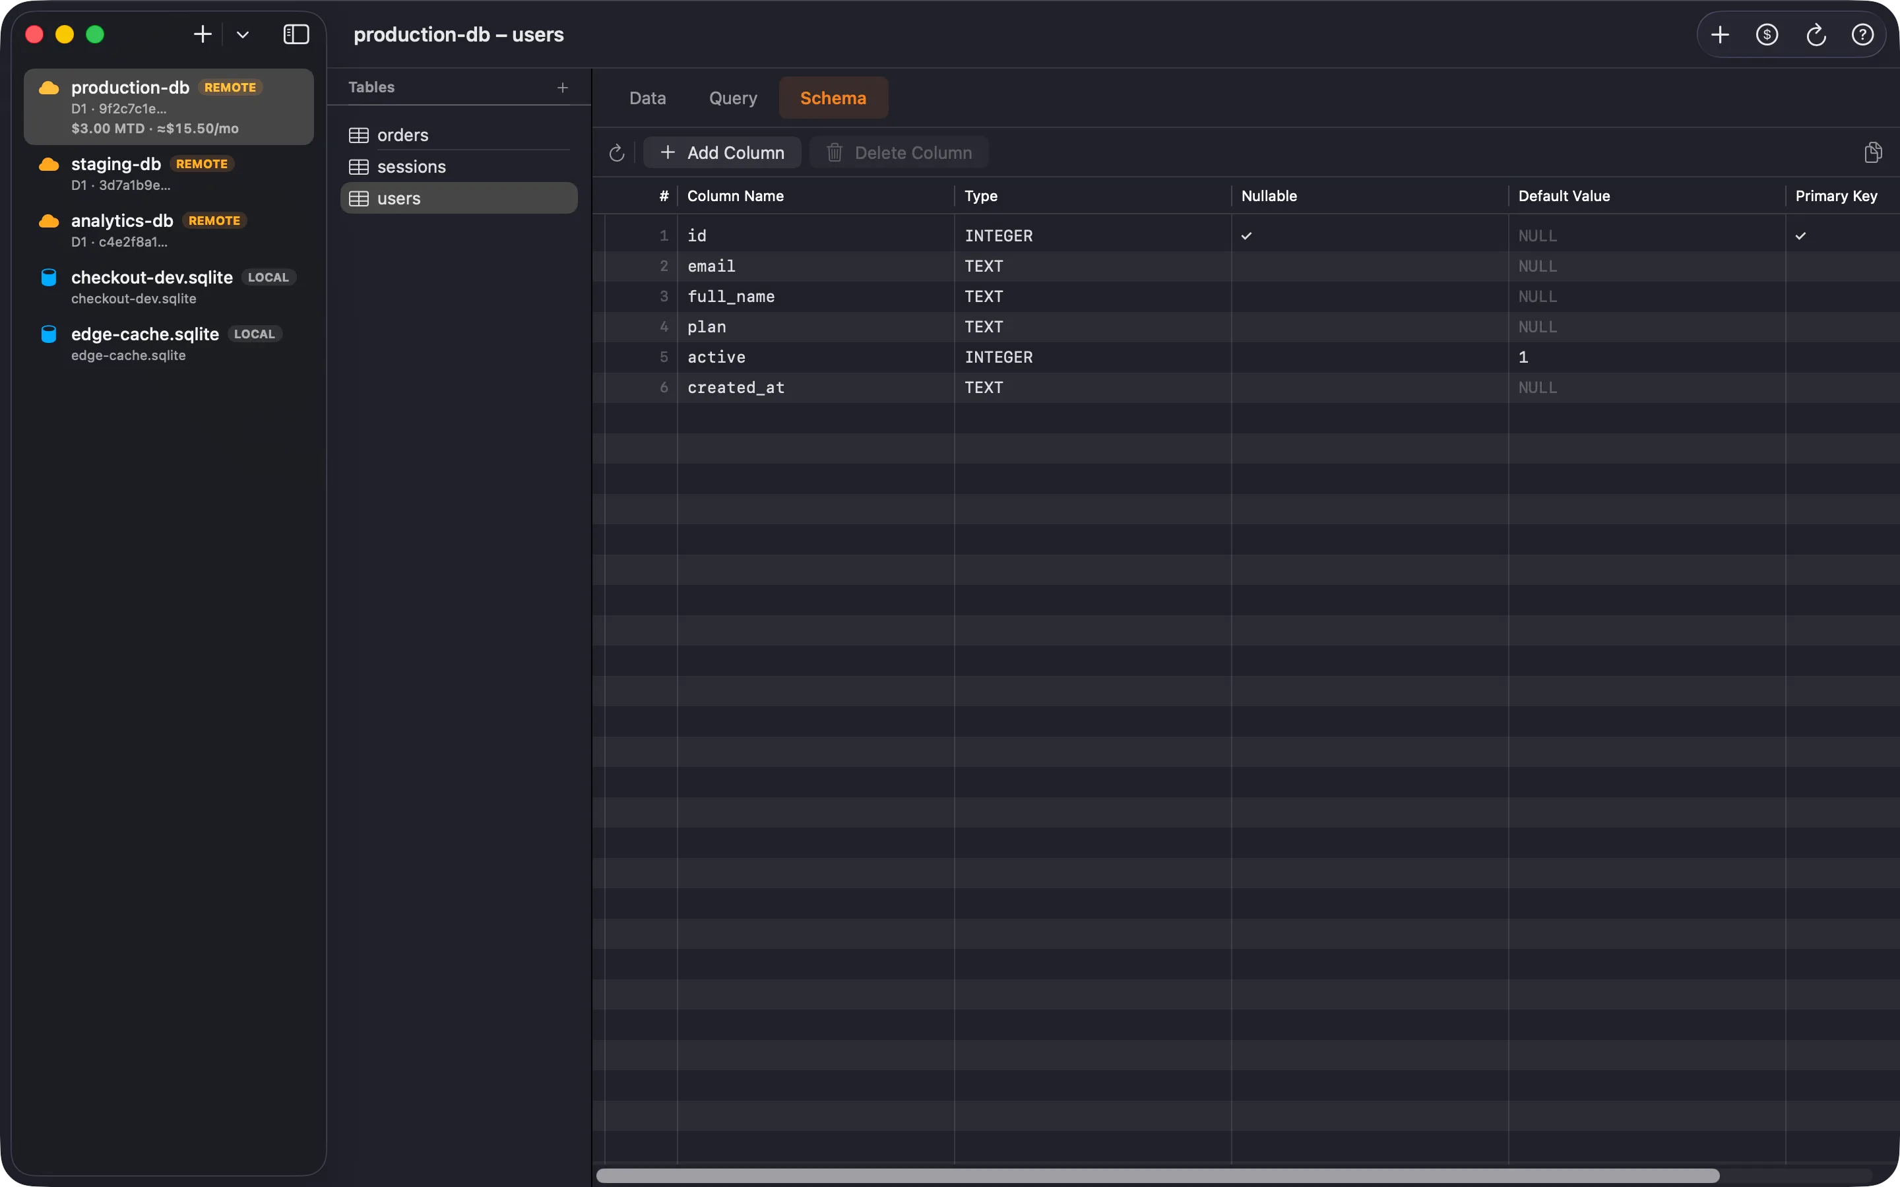Open edge-cache.sqlite local database

[x=169, y=343]
